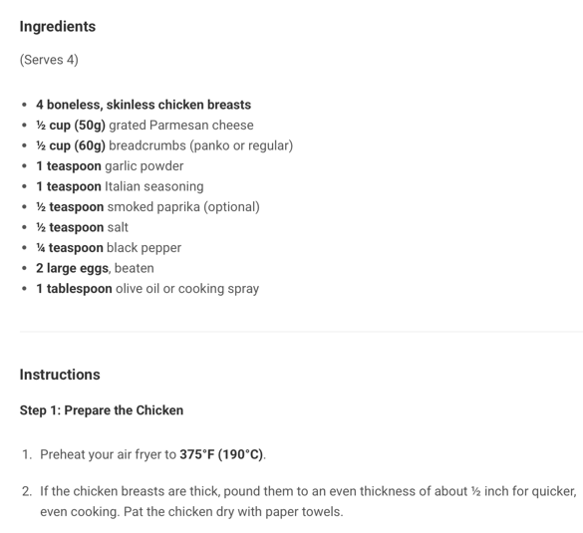
Task: Select smoked paprika optional item
Action: [147, 207]
